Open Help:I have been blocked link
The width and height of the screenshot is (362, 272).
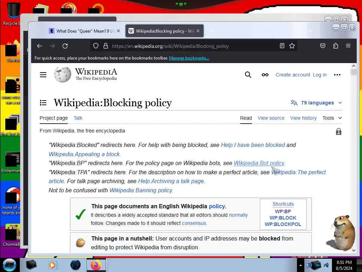(x=253, y=145)
